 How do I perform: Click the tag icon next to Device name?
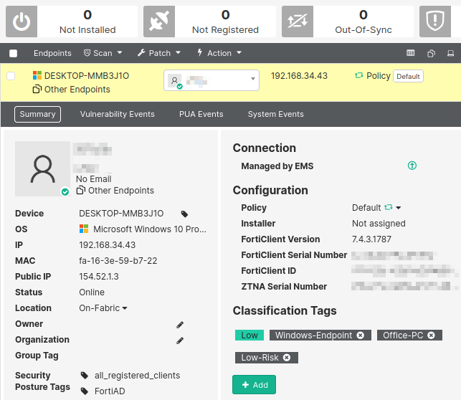click(184, 214)
